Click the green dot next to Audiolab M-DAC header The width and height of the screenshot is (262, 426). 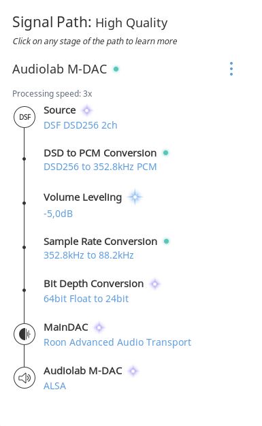pos(116,69)
